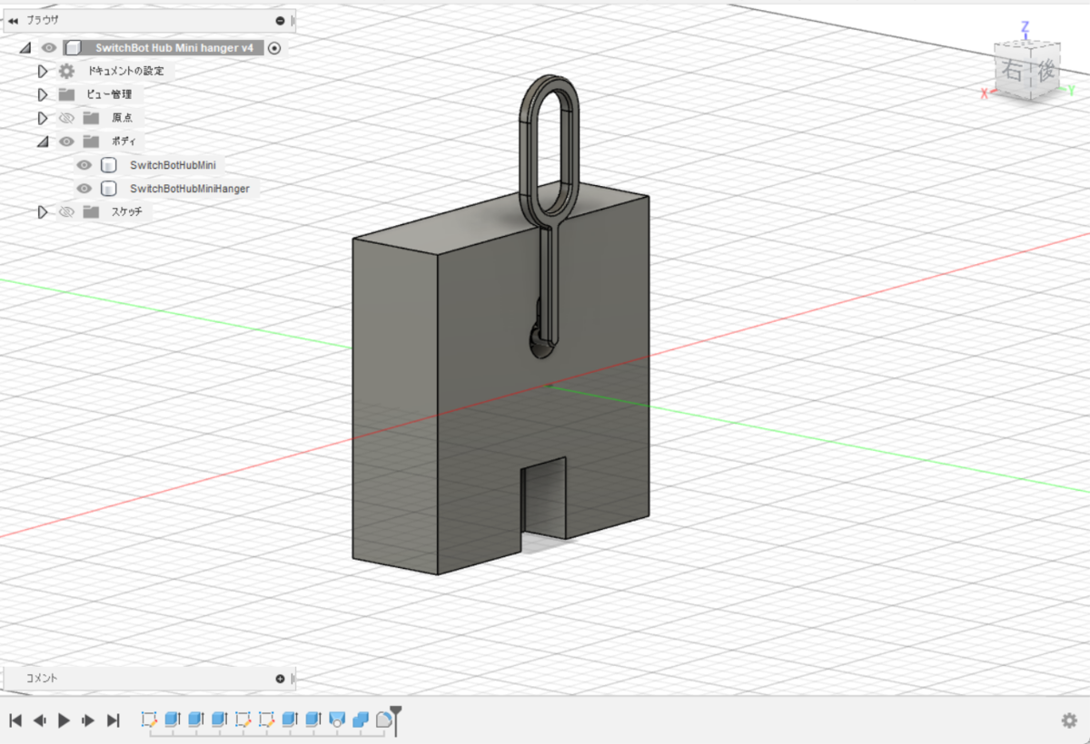Open timeline settings gear at bottom right
The height and width of the screenshot is (744, 1090).
[x=1069, y=720]
